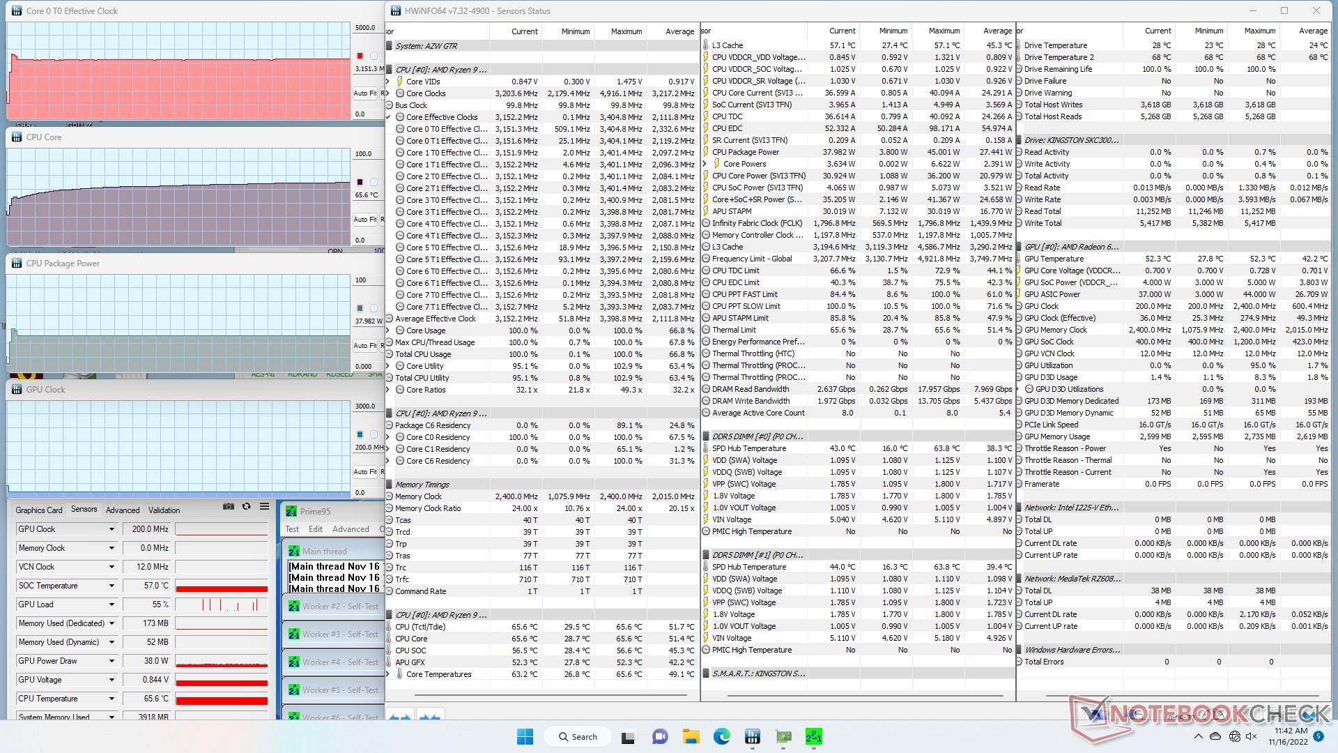
Task: Open the Prime95 Test menu
Action: point(292,529)
